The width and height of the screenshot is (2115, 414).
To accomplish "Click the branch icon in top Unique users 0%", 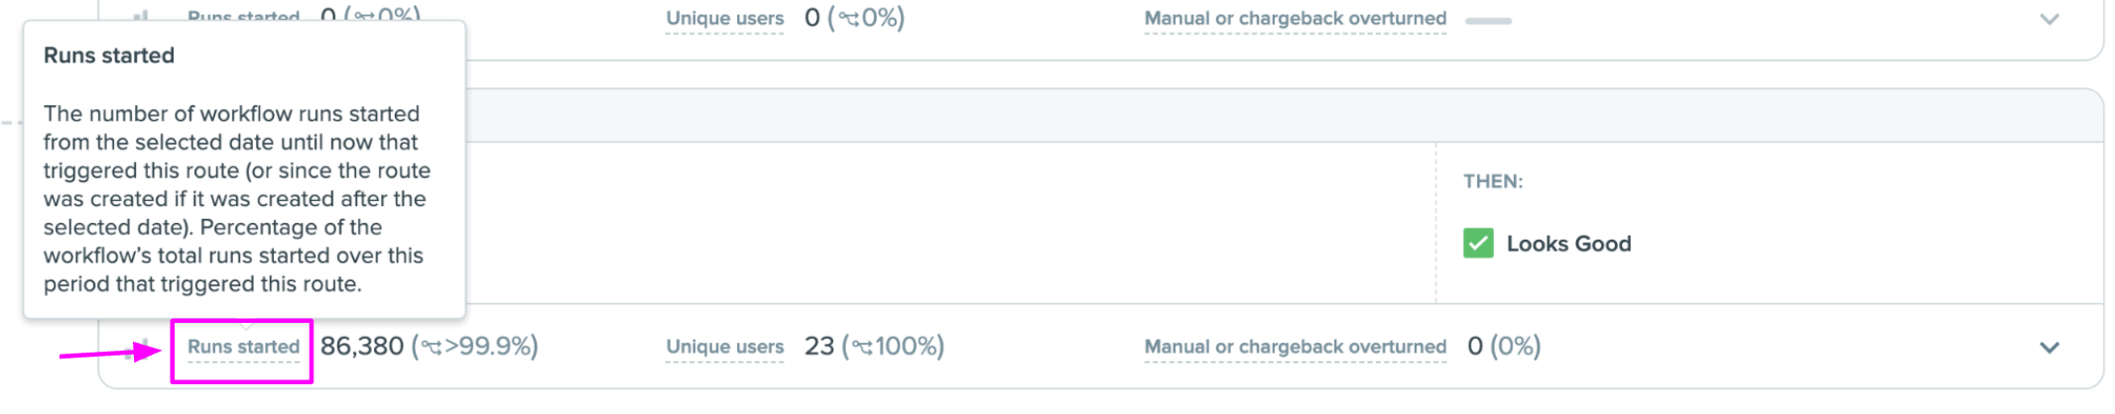I will point(849,19).
